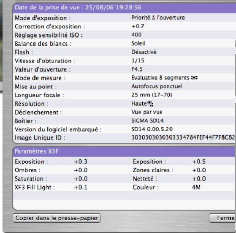
Task: Select the 'Vitesse d'obturation :' label
Action: [45, 61]
